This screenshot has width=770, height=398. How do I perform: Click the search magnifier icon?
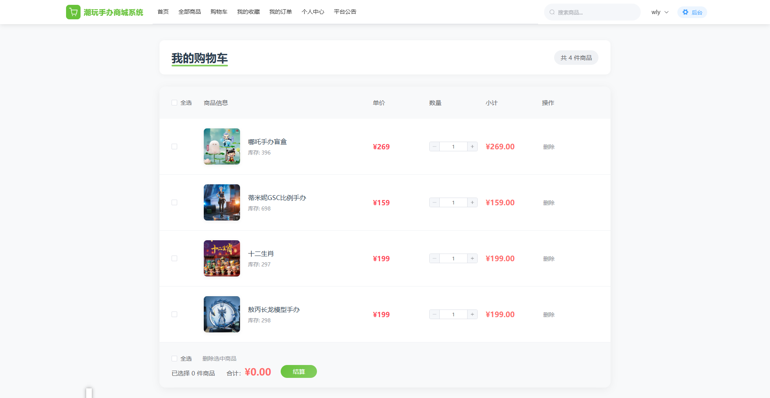click(x=552, y=12)
